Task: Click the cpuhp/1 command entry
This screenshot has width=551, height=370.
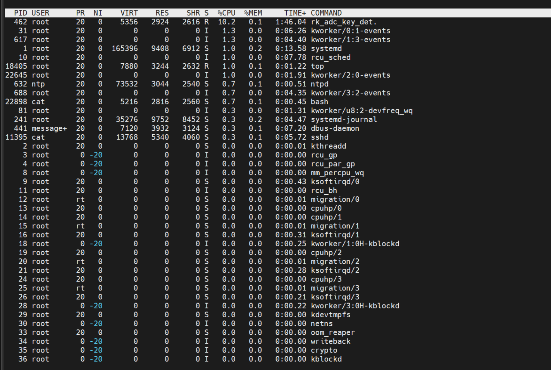Action: click(x=326, y=217)
